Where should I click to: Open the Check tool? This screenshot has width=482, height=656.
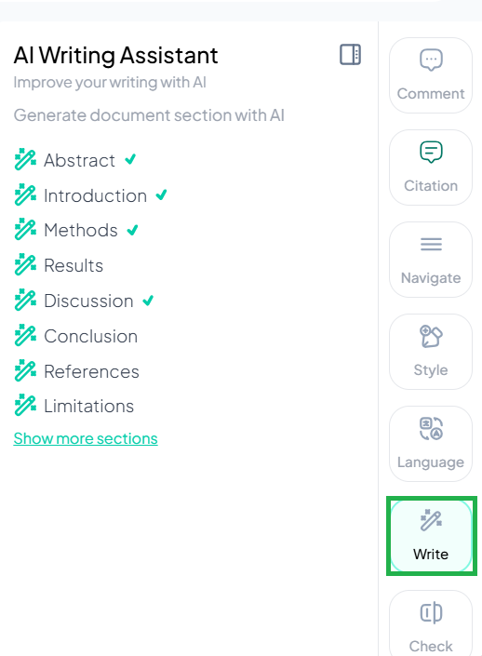431,623
